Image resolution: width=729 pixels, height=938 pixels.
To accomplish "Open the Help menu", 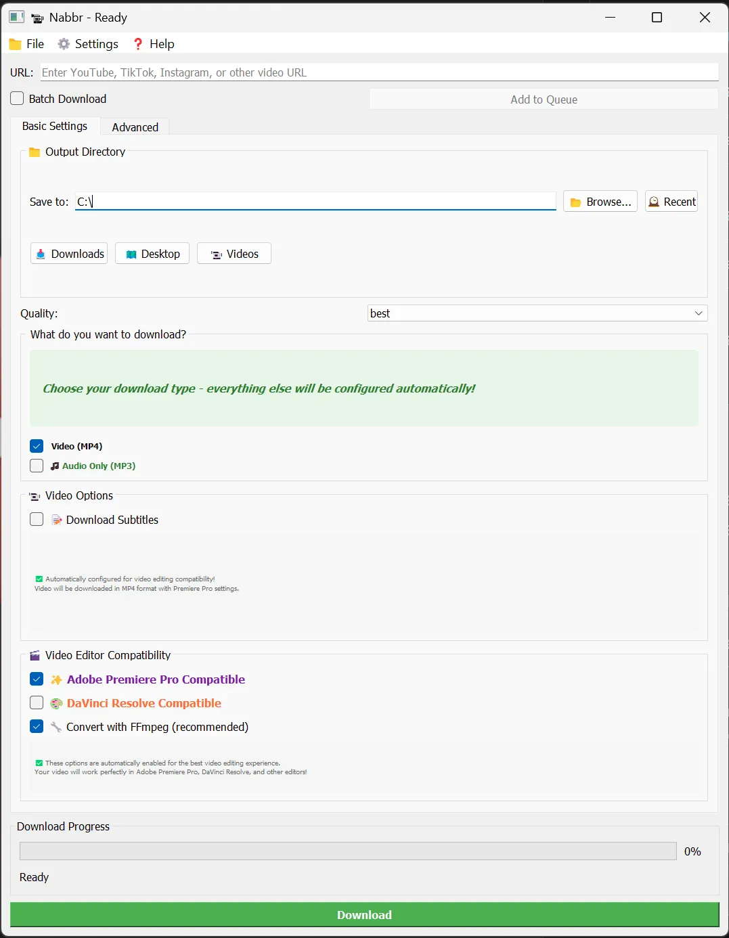I will pyautogui.click(x=153, y=43).
